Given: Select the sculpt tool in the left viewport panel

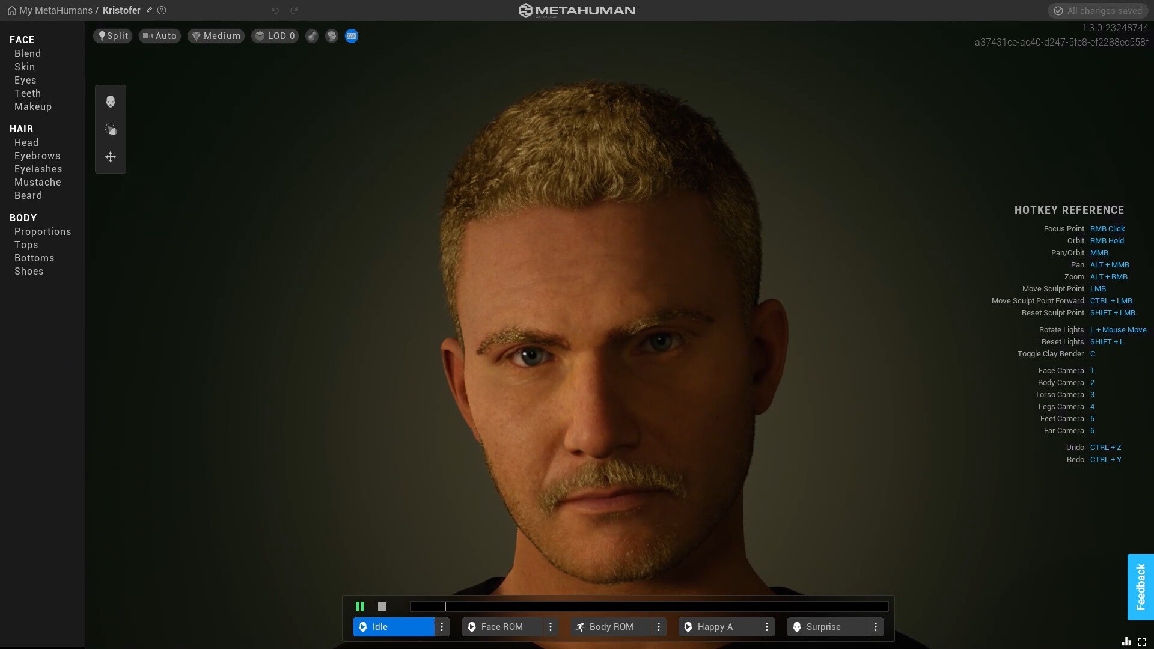Looking at the screenshot, I should pyautogui.click(x=111, y=102).
